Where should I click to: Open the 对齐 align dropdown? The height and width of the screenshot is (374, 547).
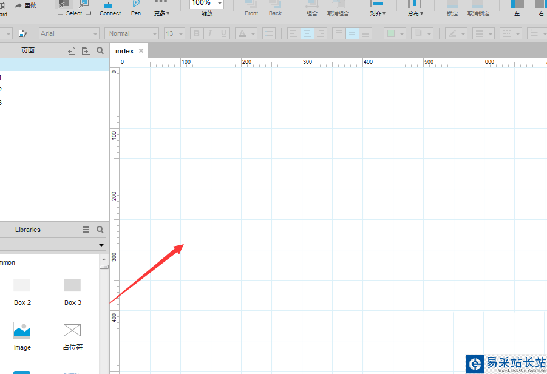tap(378, 8)
